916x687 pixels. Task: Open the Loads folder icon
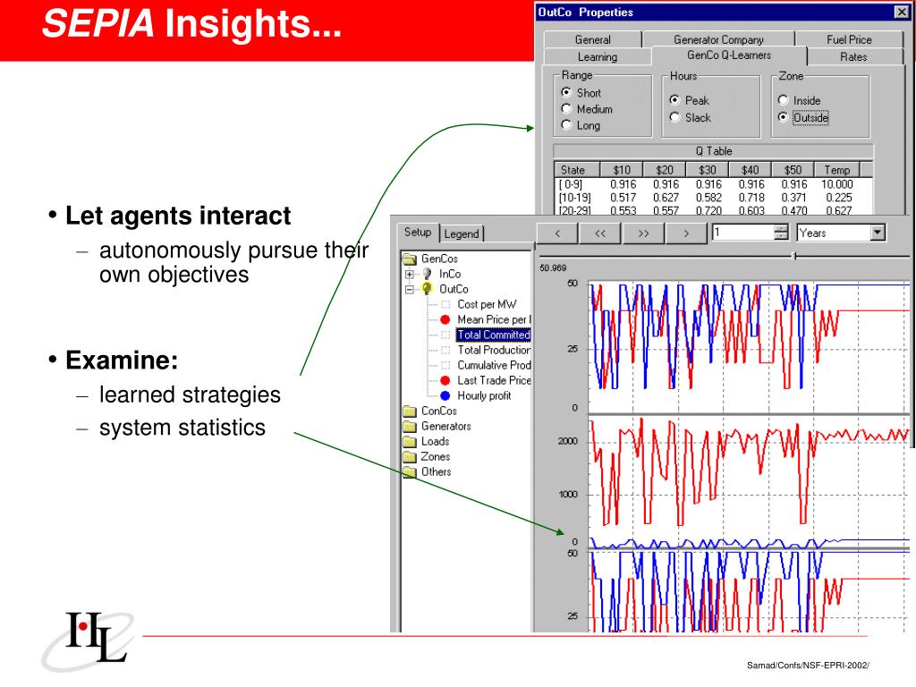410,442
